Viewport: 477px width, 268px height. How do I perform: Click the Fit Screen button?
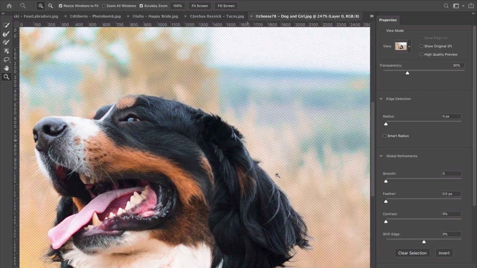(x=200, y=6)
